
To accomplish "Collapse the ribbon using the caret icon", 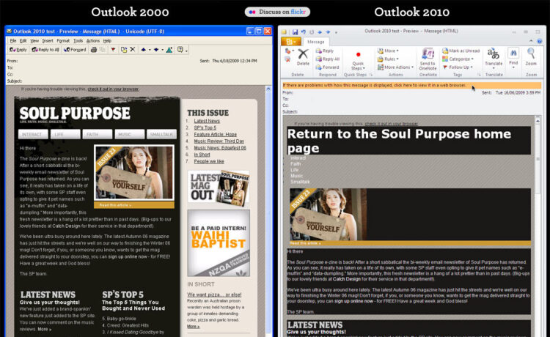I will coord(531,41).
